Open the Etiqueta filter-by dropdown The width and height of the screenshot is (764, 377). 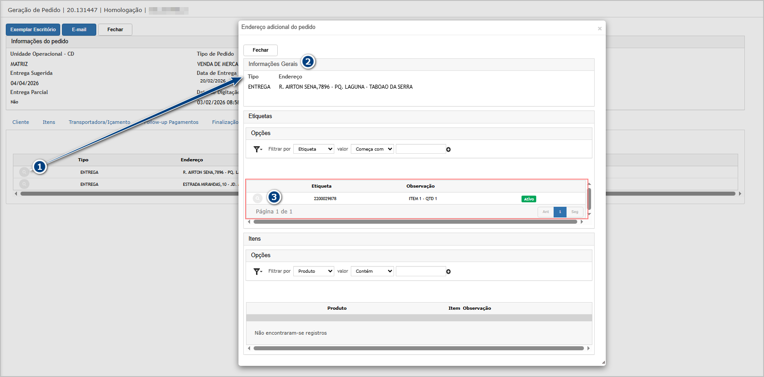pyautogui.click(x=314, y=149)
